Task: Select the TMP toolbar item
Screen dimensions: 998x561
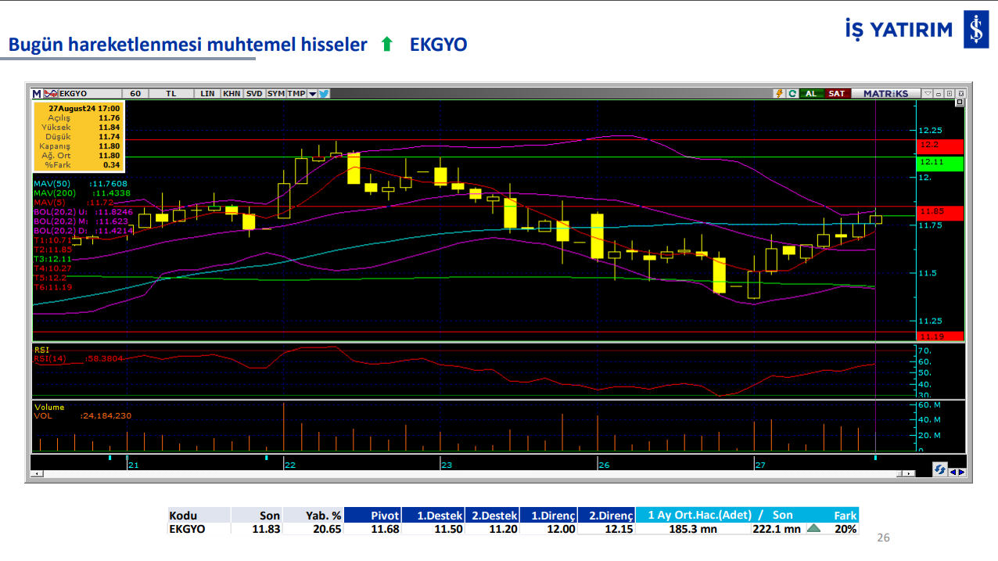Action: (x=296, y=93)
